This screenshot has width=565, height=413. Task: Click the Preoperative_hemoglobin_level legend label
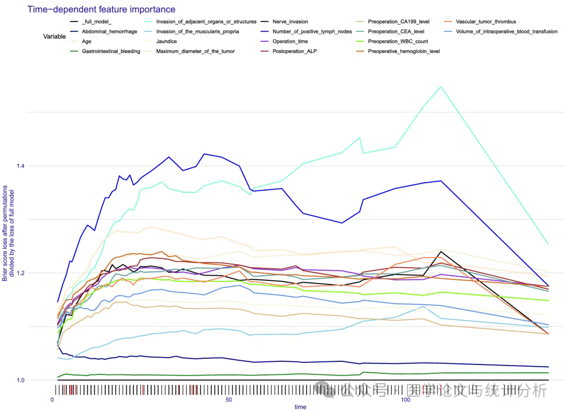(403, 52)
